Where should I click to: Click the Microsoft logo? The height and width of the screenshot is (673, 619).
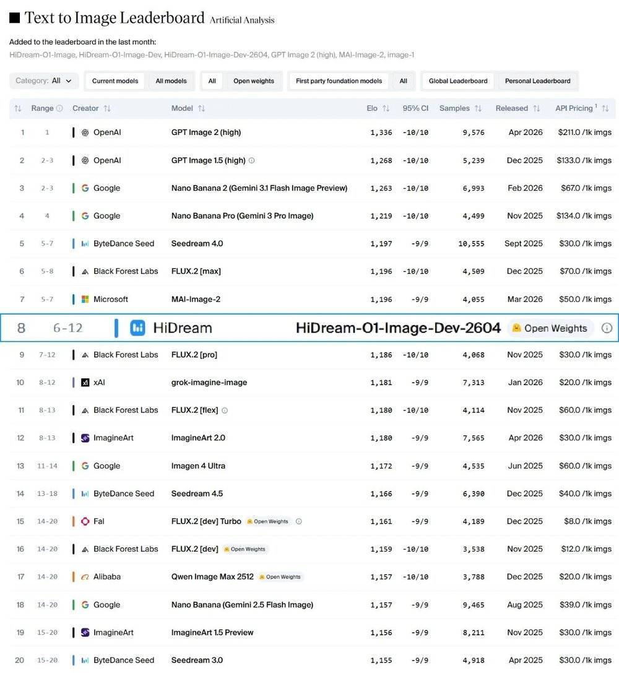85,299
